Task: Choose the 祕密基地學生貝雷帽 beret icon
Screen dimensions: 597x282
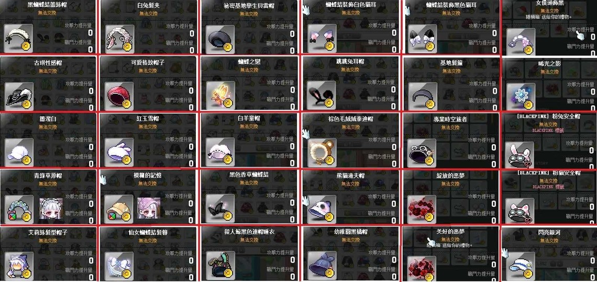Action: [x=220, y=39]
